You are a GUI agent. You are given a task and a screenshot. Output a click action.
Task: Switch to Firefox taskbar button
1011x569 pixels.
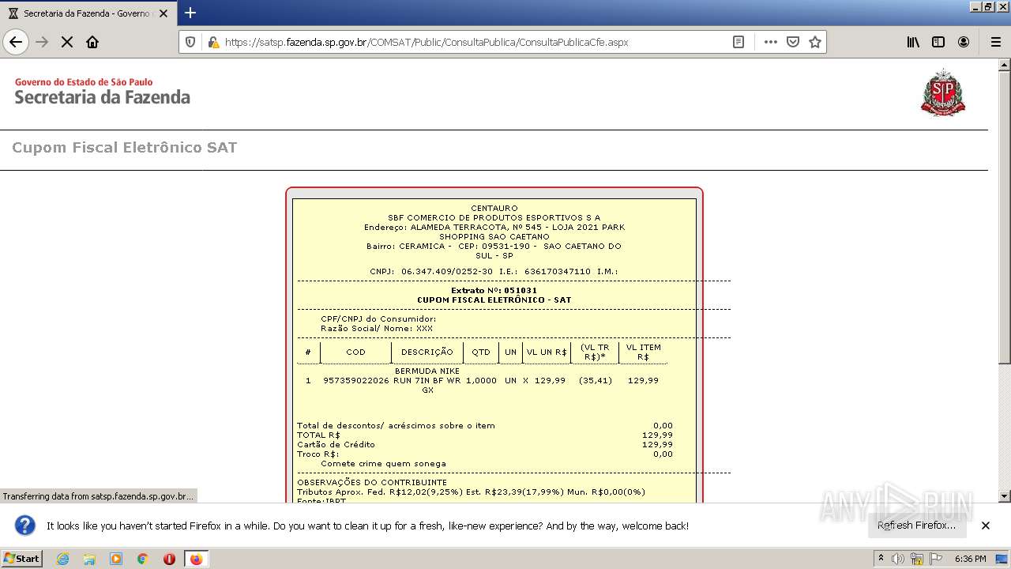coord(196,559)
